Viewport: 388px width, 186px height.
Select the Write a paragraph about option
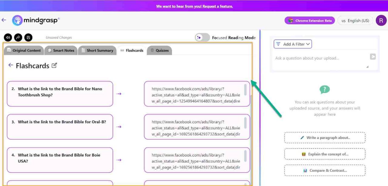pos(325,138)
